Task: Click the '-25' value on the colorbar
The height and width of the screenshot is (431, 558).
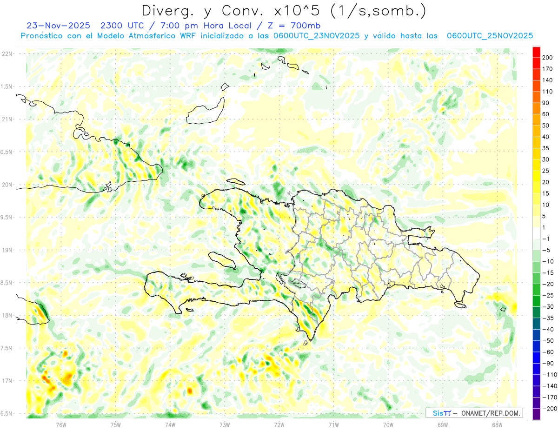Action: pyautogui.click(x=548, y=295)
